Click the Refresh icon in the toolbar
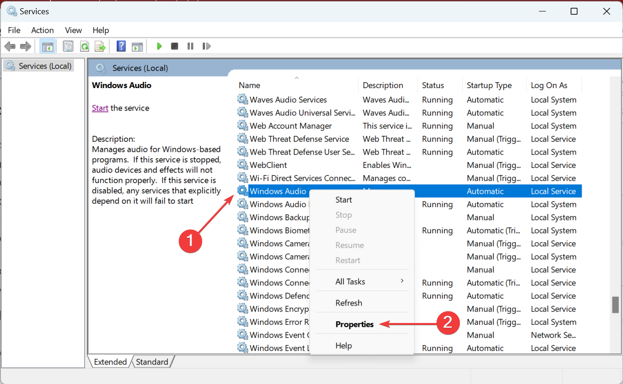 pos(85,46)
